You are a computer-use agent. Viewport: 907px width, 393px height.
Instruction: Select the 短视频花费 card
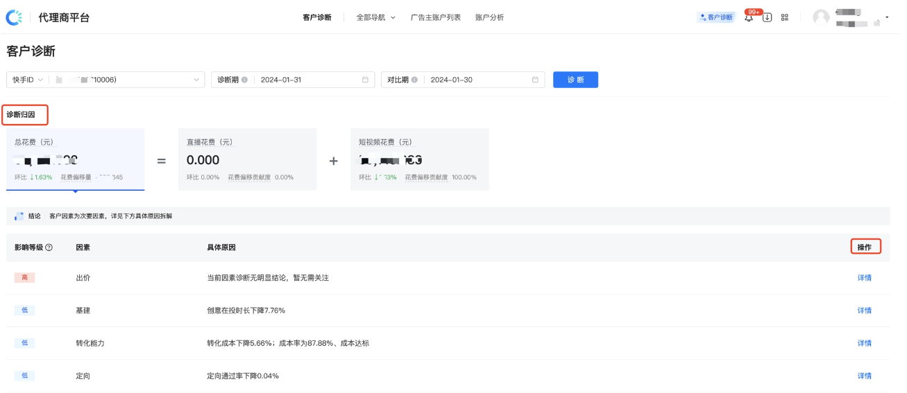(x=420, y=159)
